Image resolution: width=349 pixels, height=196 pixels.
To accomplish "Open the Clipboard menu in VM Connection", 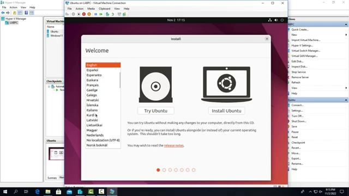I will pyautogui.click(x=104, y=9).
